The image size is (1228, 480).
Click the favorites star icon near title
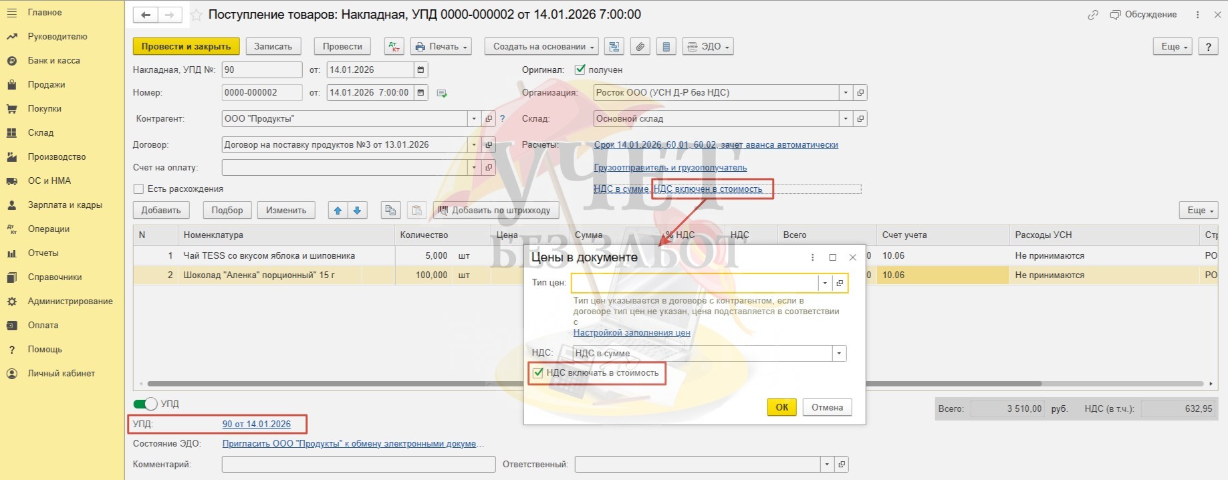(x=197, y=15)
